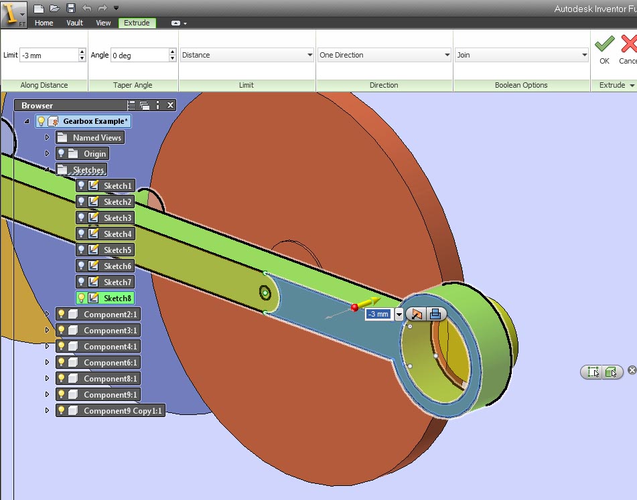
Task: Expand the Named Views tree node
Action: click(x=47, y=138)
